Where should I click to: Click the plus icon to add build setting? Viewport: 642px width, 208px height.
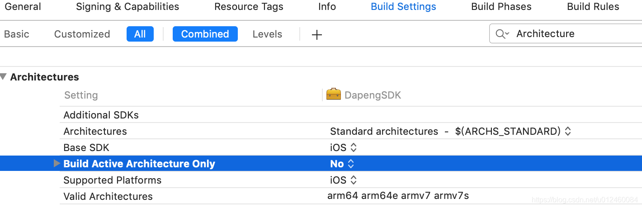point(317,34)
